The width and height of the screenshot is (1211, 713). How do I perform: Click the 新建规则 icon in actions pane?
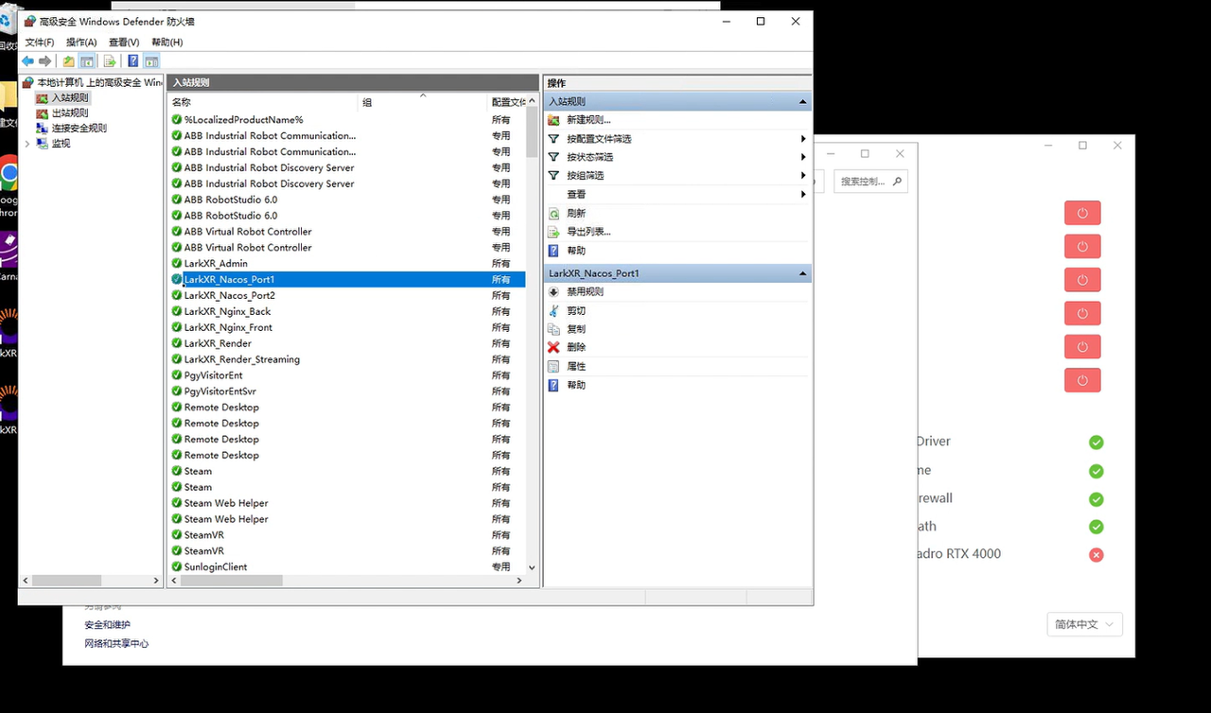[554, 120]
